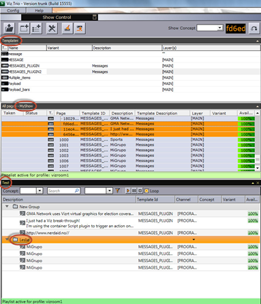This screenshot has width=261, height=304.
Task: Select the MESSAGES_PLUGIN2 template row
Action: 131,71
